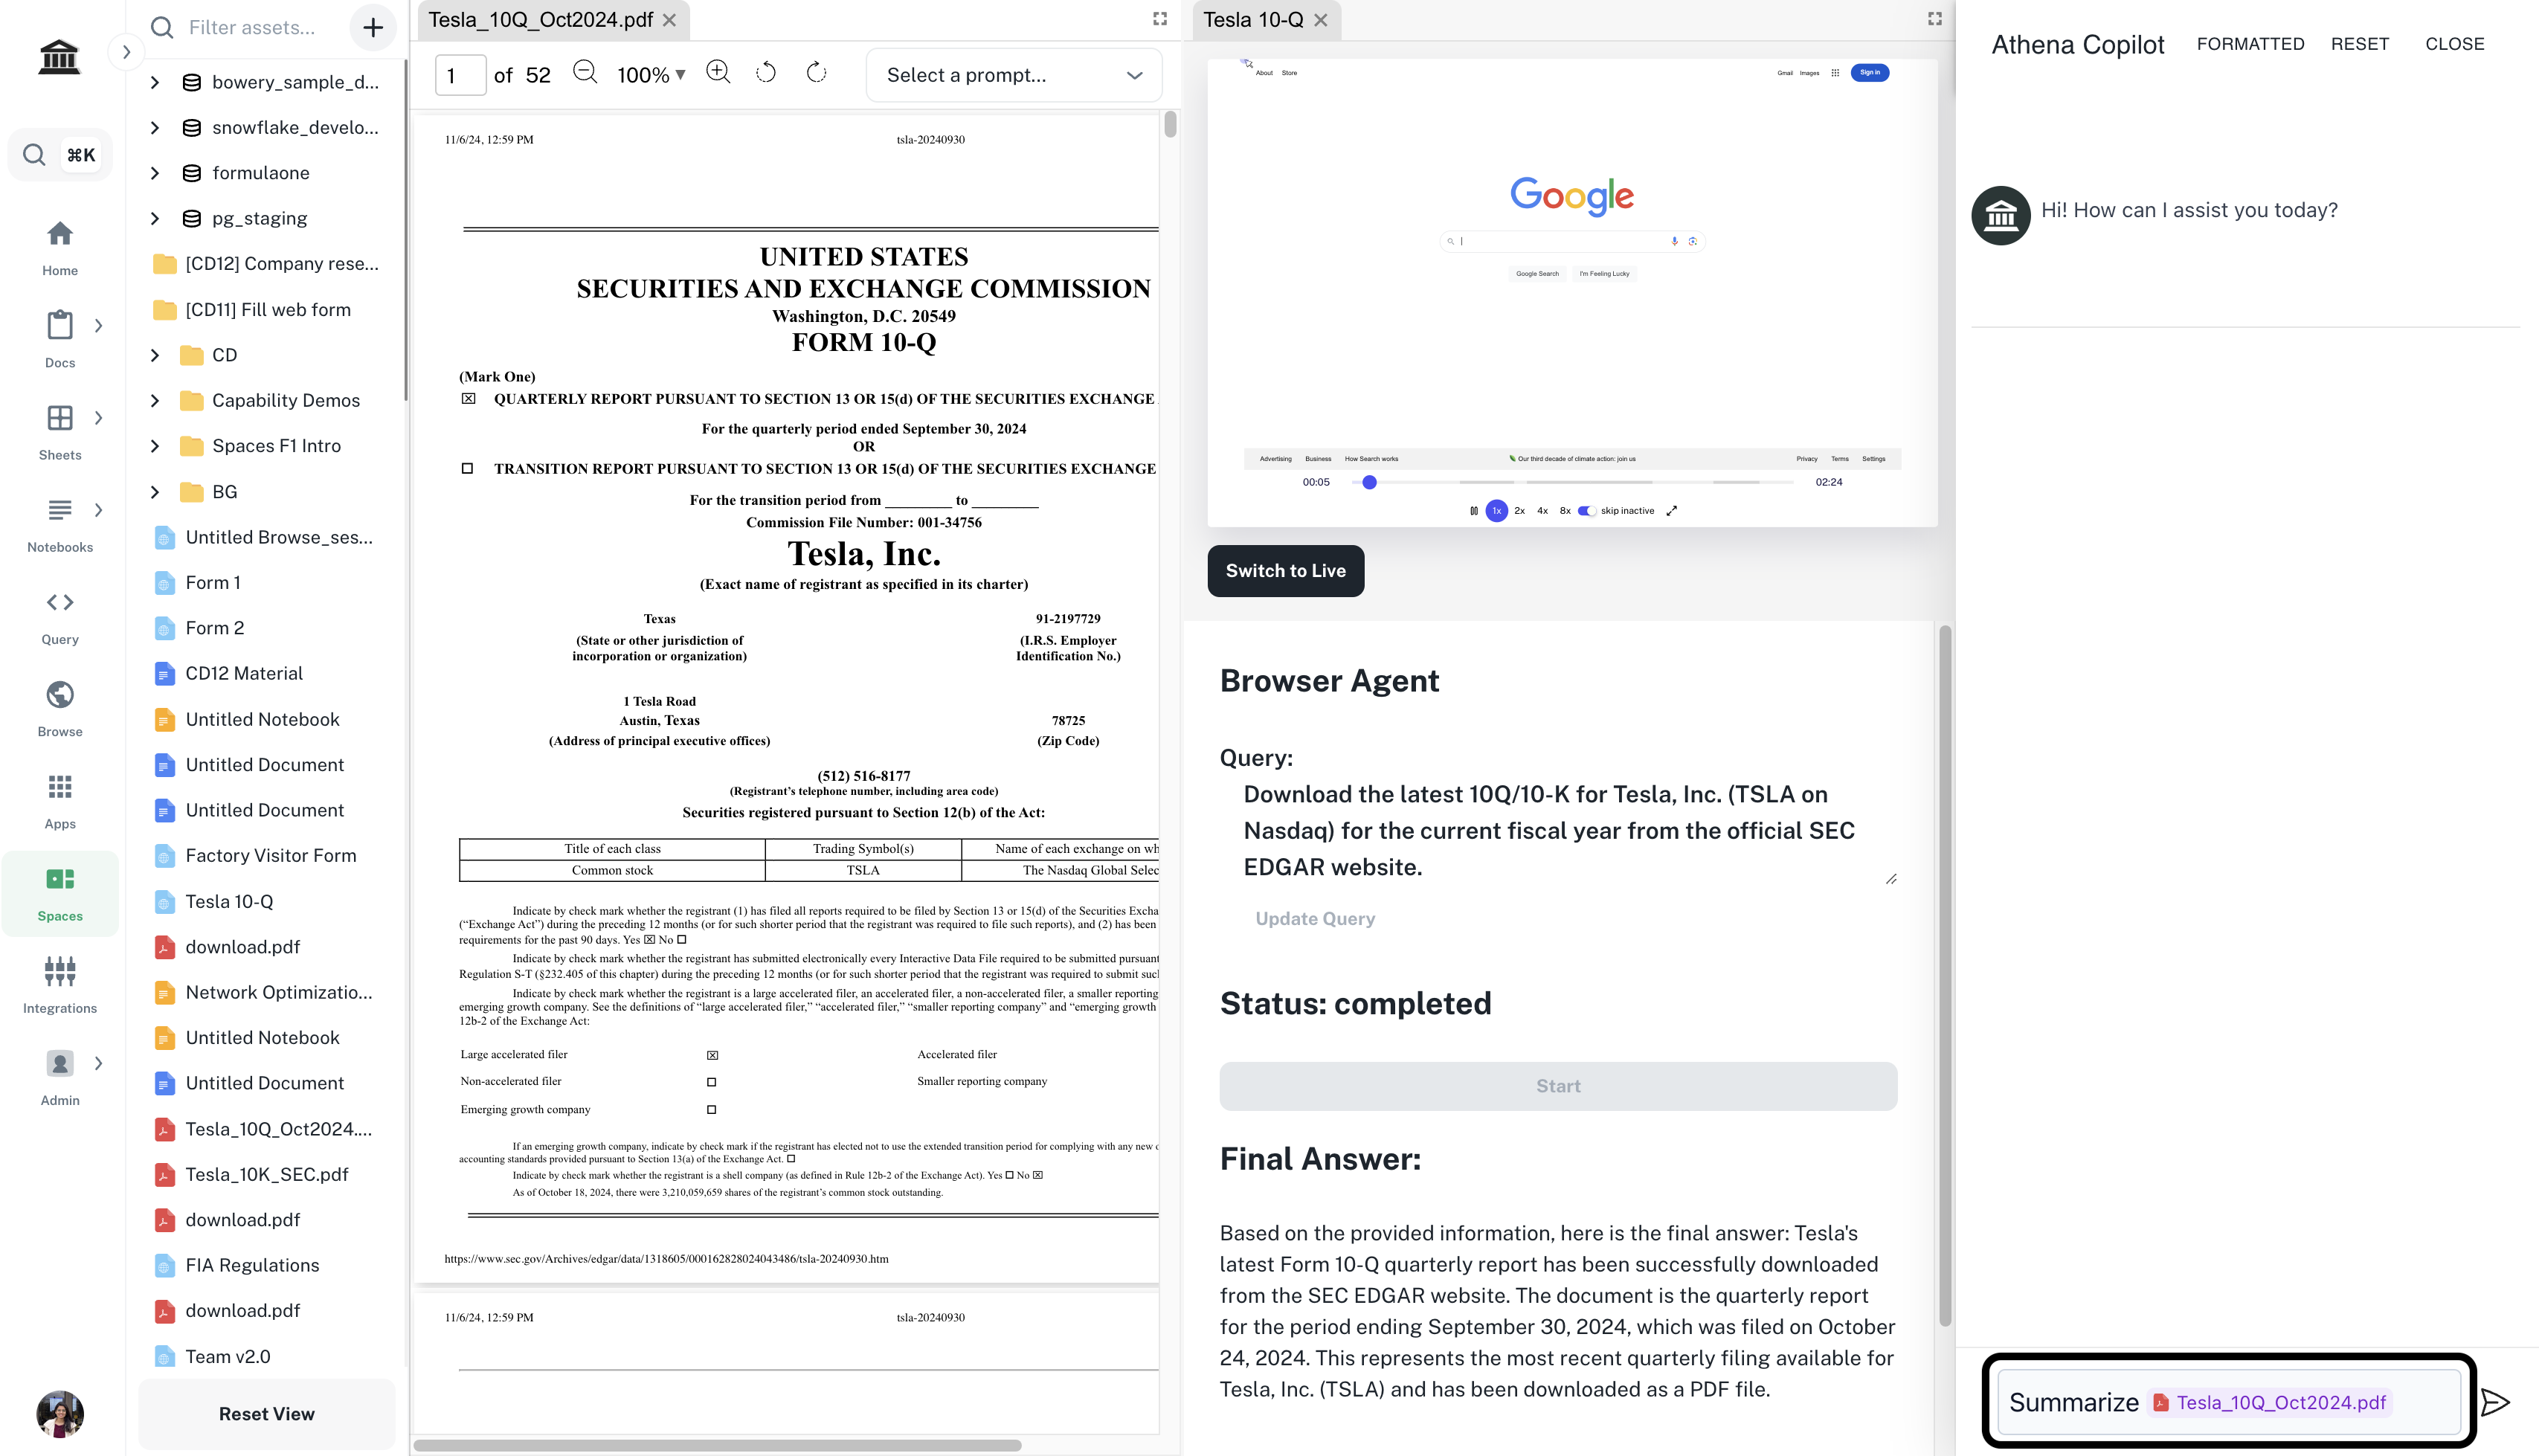
Task: Open the Spaces section
Action: click(x=60, y=893)
